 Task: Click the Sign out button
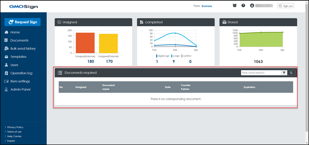click(286, 6)
